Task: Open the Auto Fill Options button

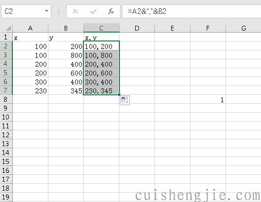Action: (125, 100)
